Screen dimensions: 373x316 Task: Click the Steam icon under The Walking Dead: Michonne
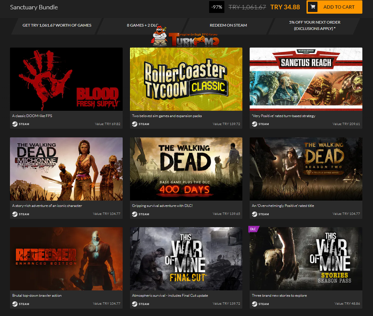(14, 214)
